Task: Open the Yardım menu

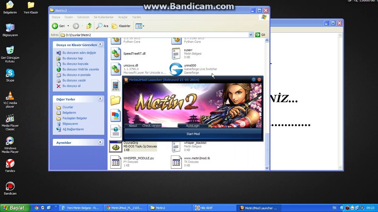Action: (x=136, y=17)
